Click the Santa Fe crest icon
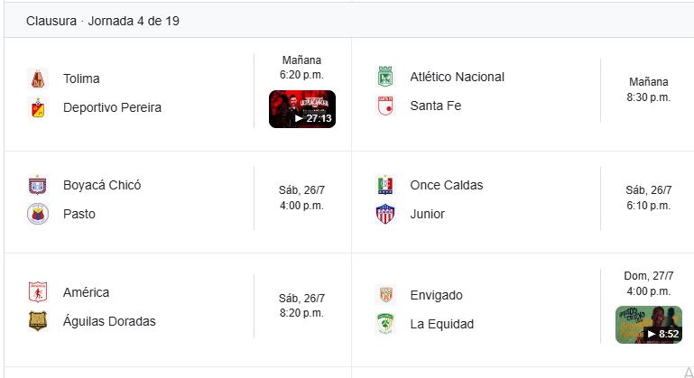 [x=385, y=106]
